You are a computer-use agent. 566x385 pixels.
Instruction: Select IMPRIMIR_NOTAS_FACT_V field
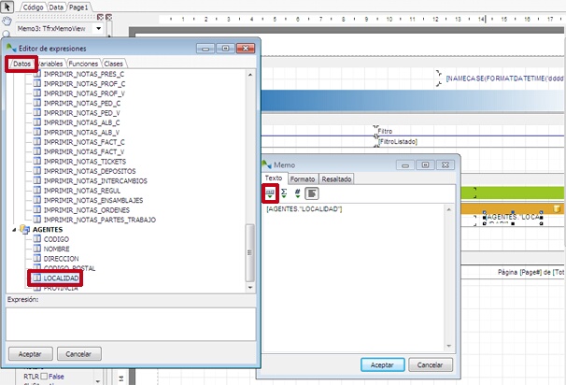pos(84,151)
